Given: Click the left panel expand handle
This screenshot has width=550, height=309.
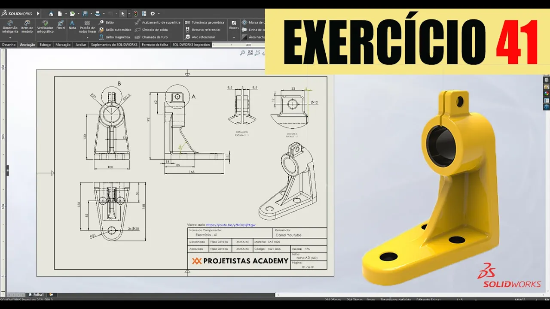Looking at the screenshot, I should [x=7, y=170].
